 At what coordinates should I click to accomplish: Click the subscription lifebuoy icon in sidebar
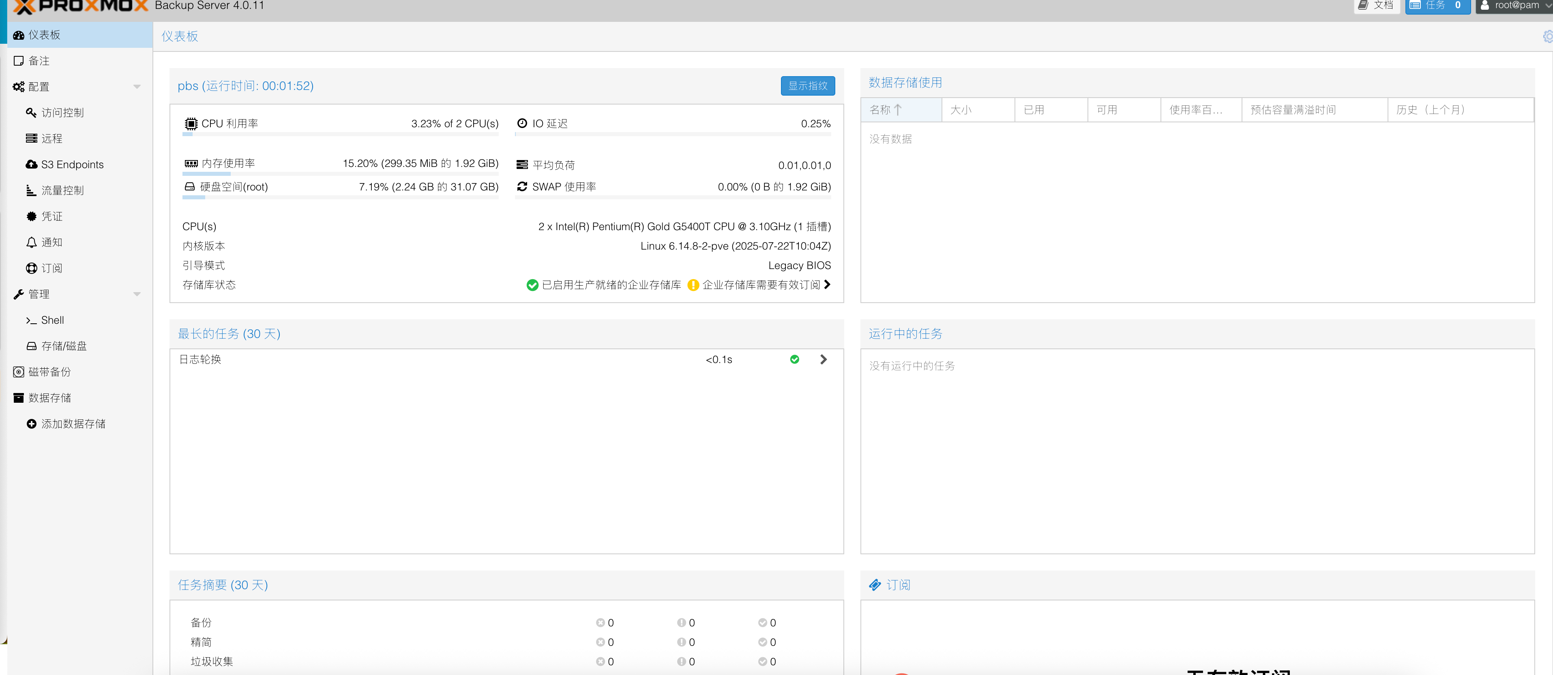(31, 268)
